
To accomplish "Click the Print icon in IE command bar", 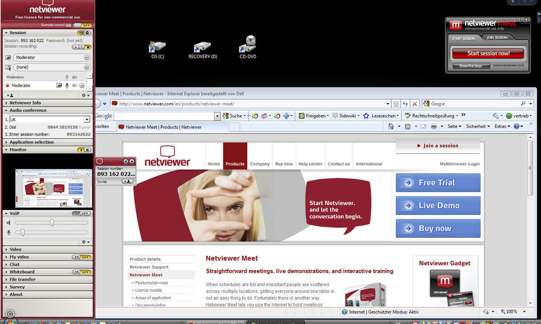I will click(x=434, y=126).
